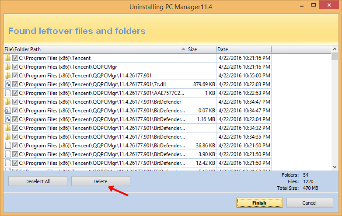
Task: Click the settings file icon for 0.07 KB row
Action: point(7,111)
